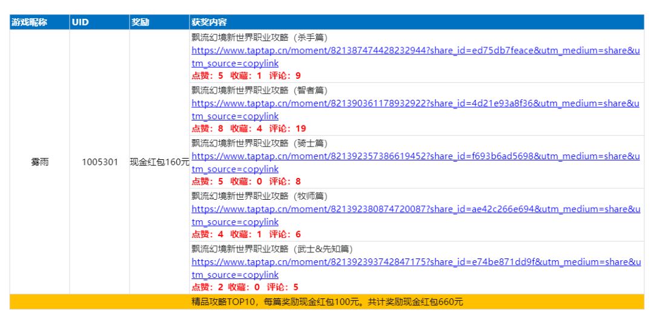
Task: Open the 骑士篇 taptap moment link
Action: point(415,163)
